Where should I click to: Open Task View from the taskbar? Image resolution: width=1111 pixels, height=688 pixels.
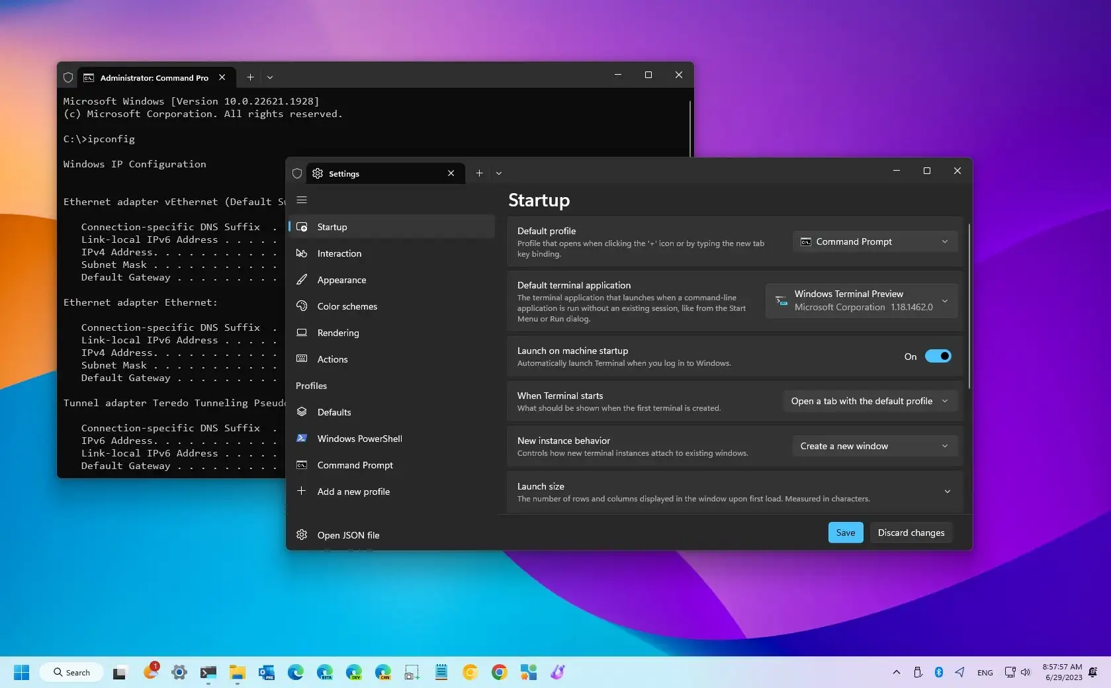(x=120, y=672)
